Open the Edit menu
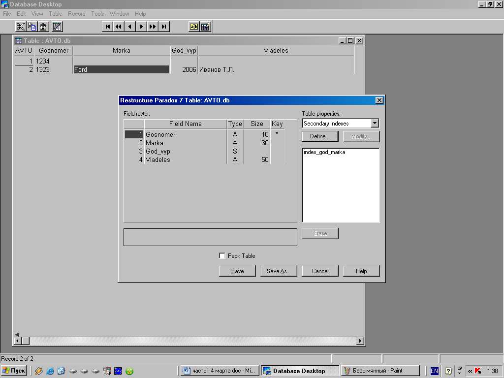504x378 pixels. pyautogui.click(x=21, y=14)
